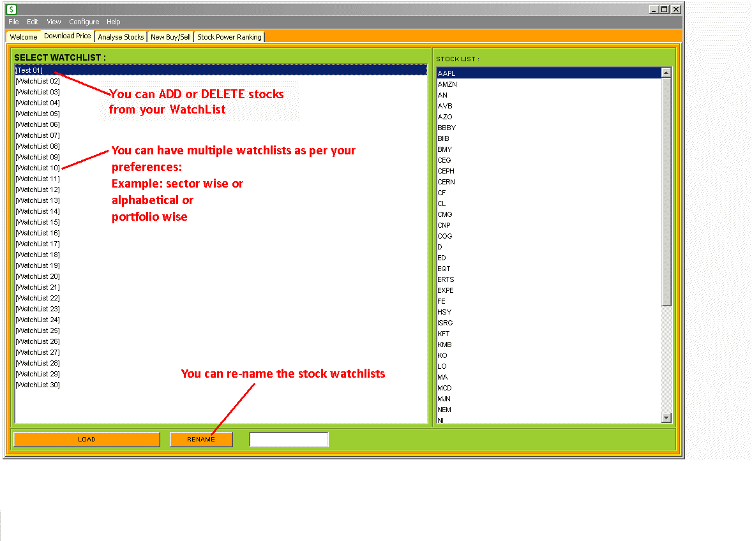This screenshot has width=752, height=541.
Task: Maximize the application window
Action: pos(665,9)
